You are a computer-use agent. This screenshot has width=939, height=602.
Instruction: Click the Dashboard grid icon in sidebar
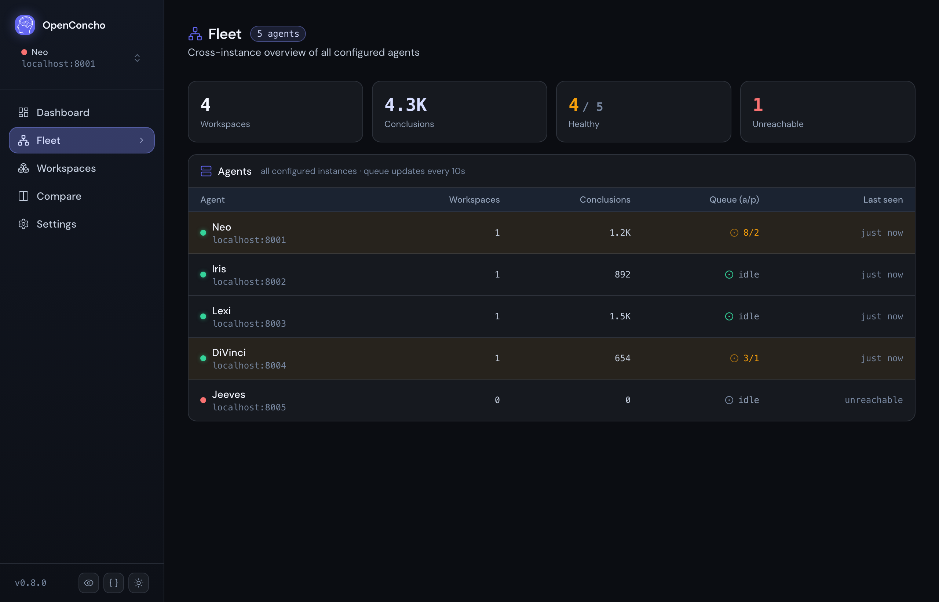(x=23, y=113)
